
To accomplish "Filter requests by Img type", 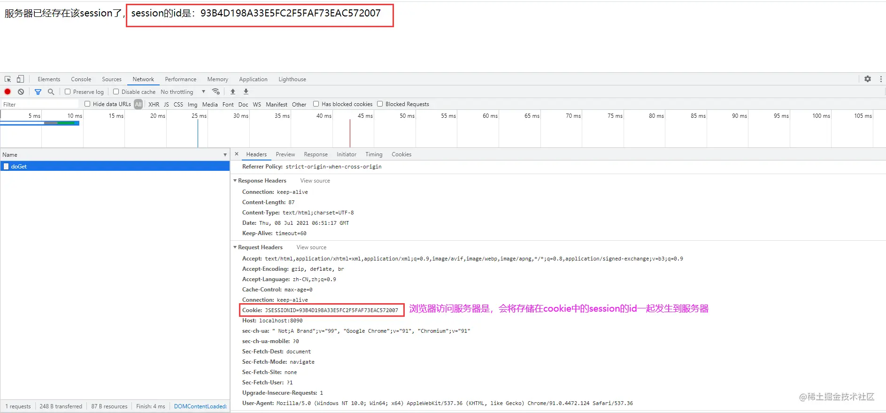I will 193,104.
